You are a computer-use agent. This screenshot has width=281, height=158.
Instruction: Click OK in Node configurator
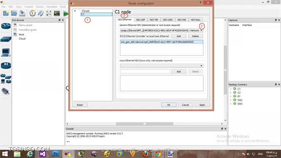coord(169,105)
